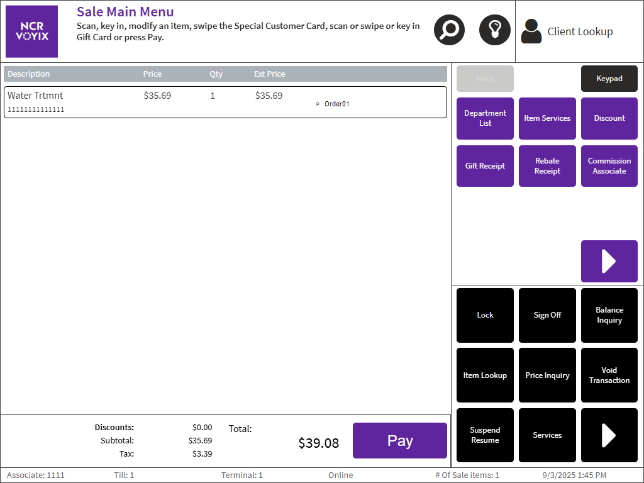This screenshot has height=483, width=644.
Task: Assign a Commission Associate
Action: point(609,166)
